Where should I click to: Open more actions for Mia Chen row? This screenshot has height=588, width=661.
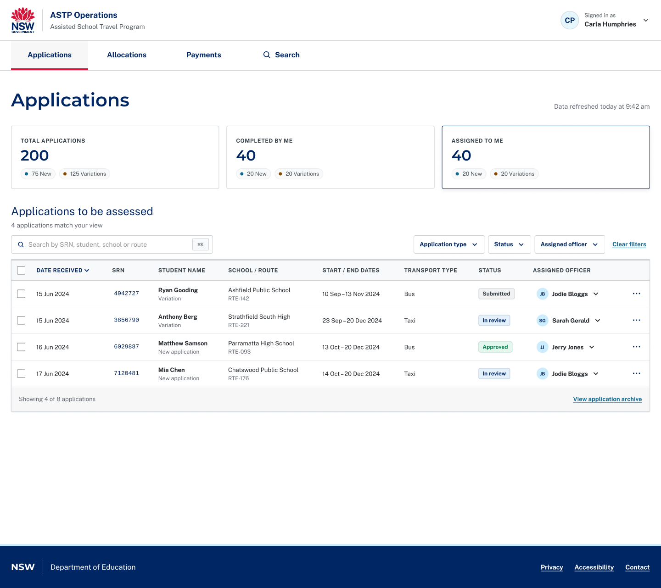coord(636,373)
